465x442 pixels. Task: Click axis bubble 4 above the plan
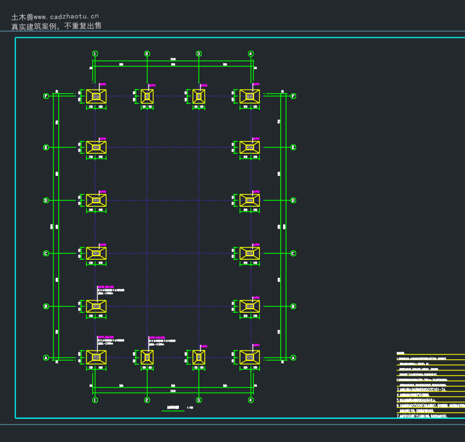coord(251,54)
